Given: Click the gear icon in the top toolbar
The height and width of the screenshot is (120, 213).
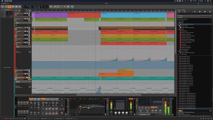Looking at the screenshot, I should 68,7.
